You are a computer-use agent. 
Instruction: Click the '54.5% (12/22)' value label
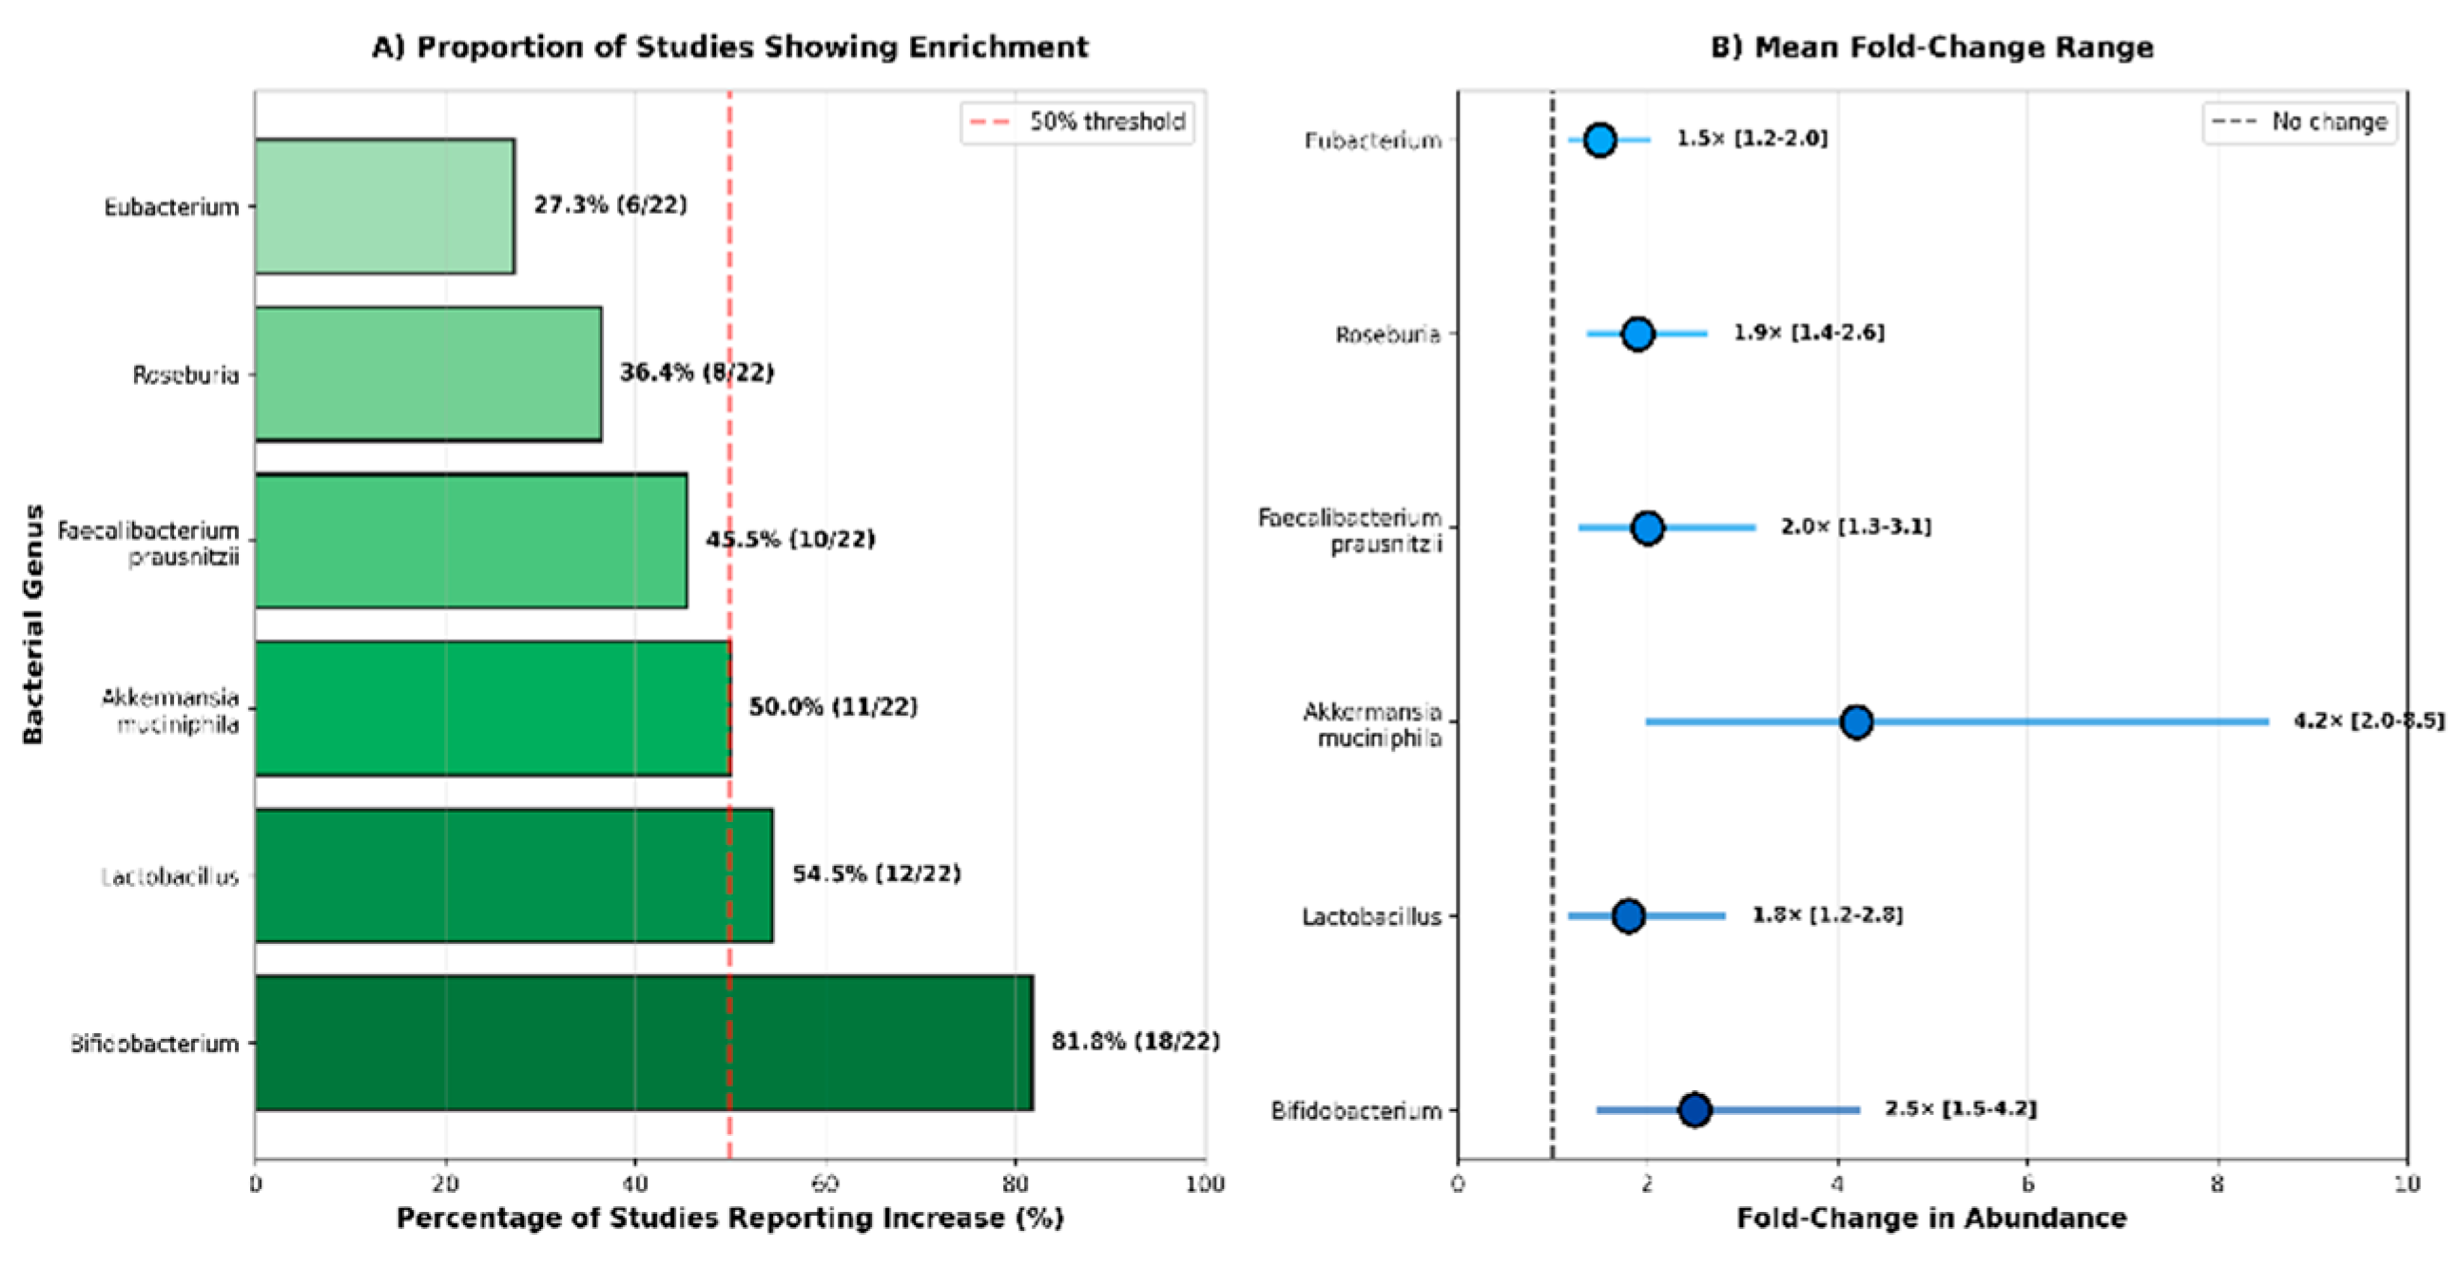click(877, 874)
